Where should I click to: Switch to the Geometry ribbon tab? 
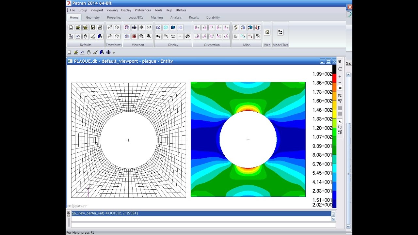[x=93, y=18]
